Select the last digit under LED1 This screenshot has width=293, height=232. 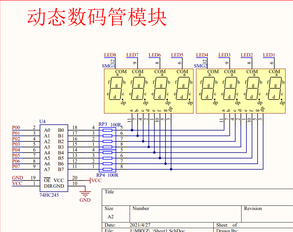275,89
